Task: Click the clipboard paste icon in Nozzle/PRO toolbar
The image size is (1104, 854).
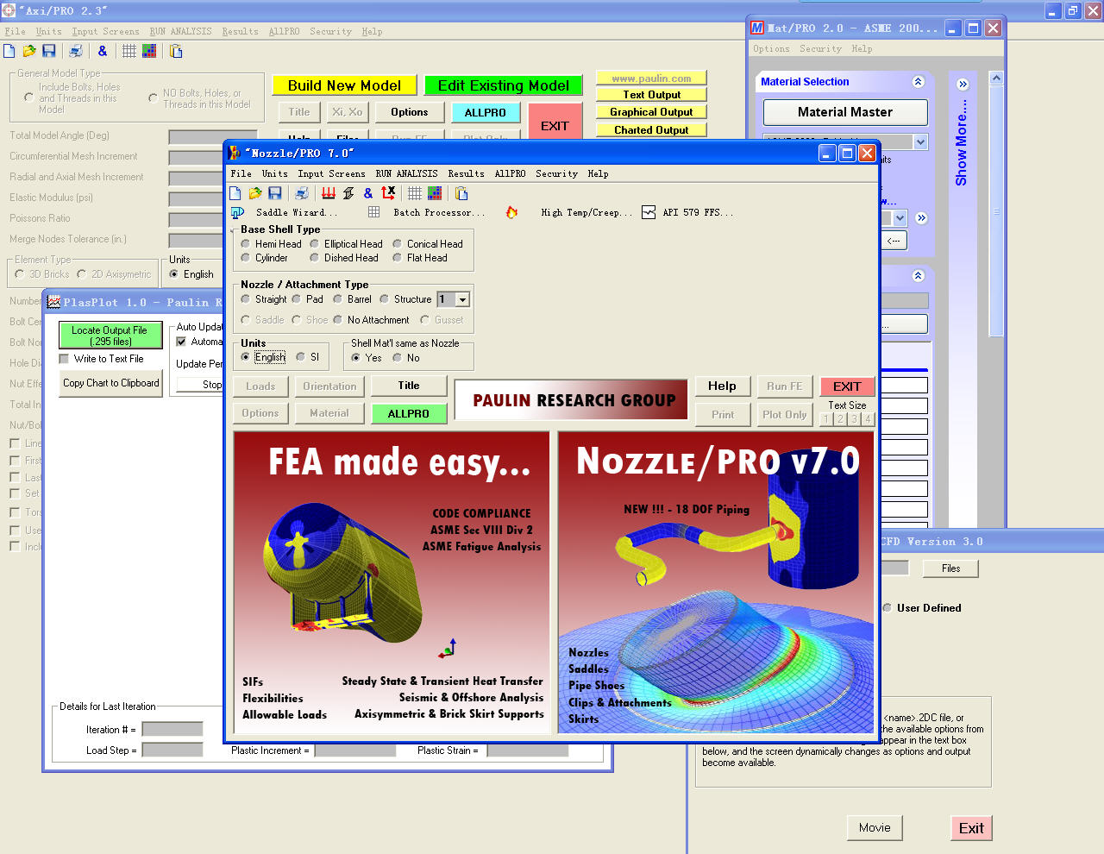Action: (x=461, y=193)
